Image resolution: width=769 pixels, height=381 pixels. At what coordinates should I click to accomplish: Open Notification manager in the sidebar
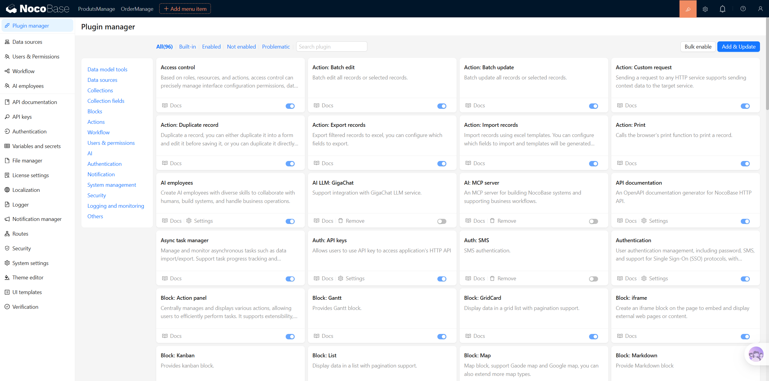click(37, 219)
